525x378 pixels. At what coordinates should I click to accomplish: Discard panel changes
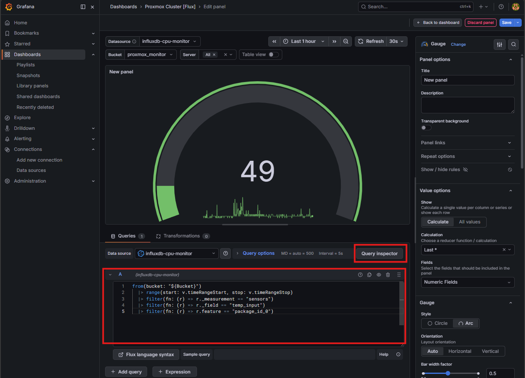pos(480,23)
